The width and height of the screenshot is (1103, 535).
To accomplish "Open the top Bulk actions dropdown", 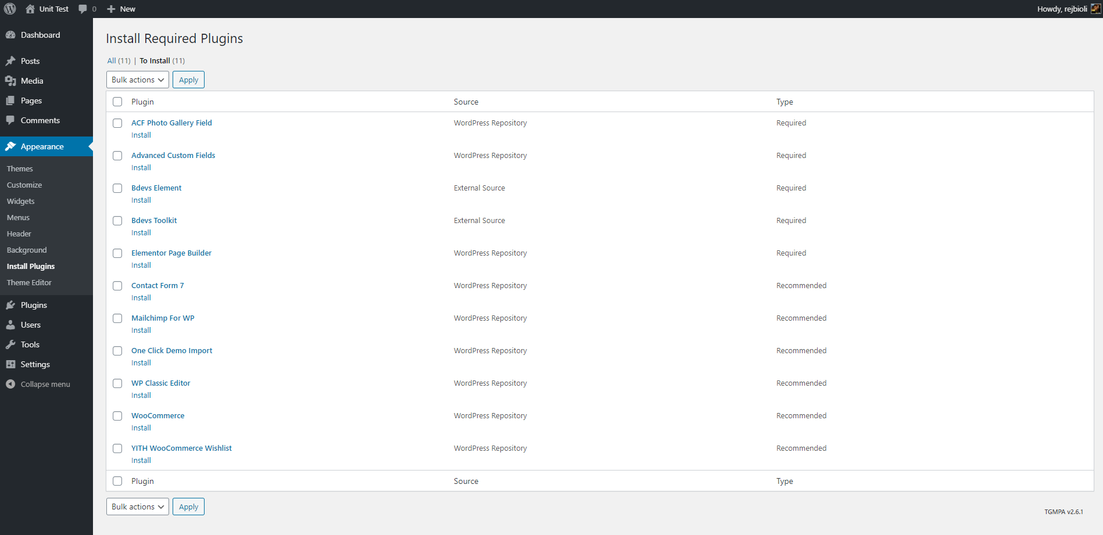I will pos(138,80).
